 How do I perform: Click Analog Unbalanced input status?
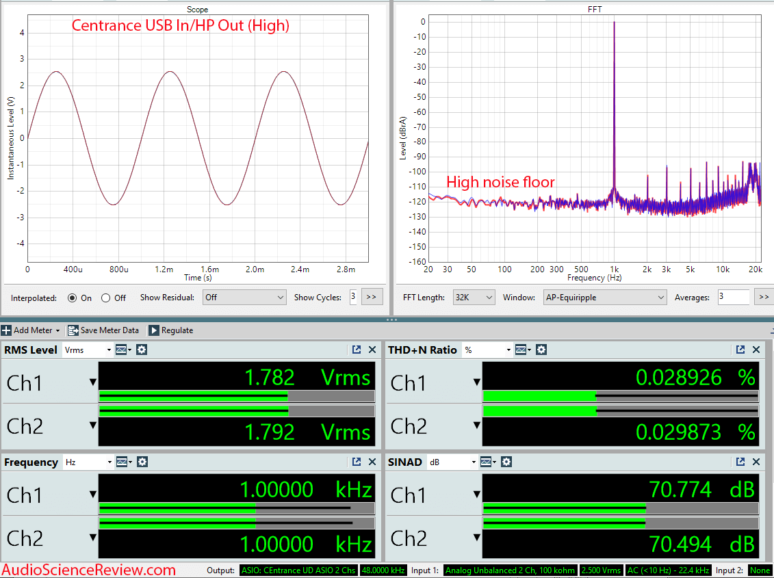(x=510, y=570)
